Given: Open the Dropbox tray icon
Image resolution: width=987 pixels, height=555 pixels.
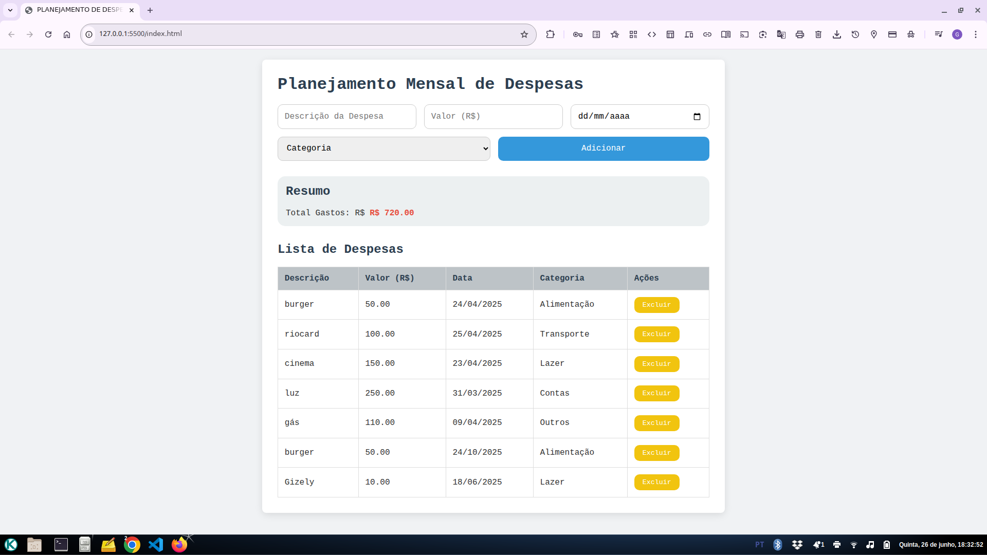Looking at the screenshot, I should [797, 545].
